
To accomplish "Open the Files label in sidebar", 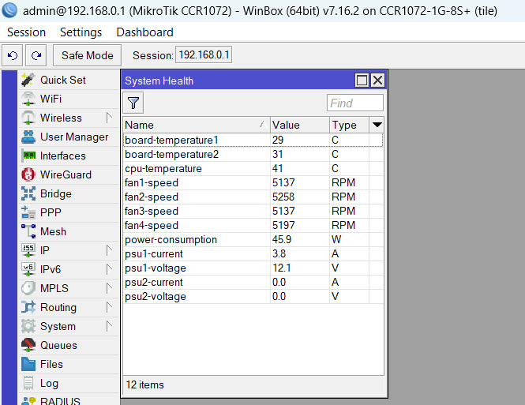I will (51, 364).
